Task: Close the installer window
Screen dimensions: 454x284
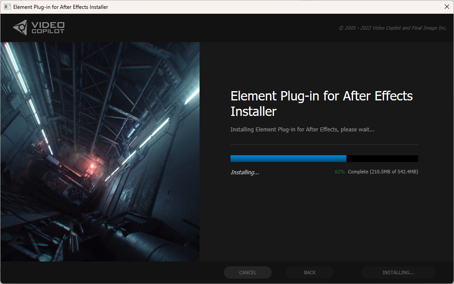Action: (x=447, y=7)
